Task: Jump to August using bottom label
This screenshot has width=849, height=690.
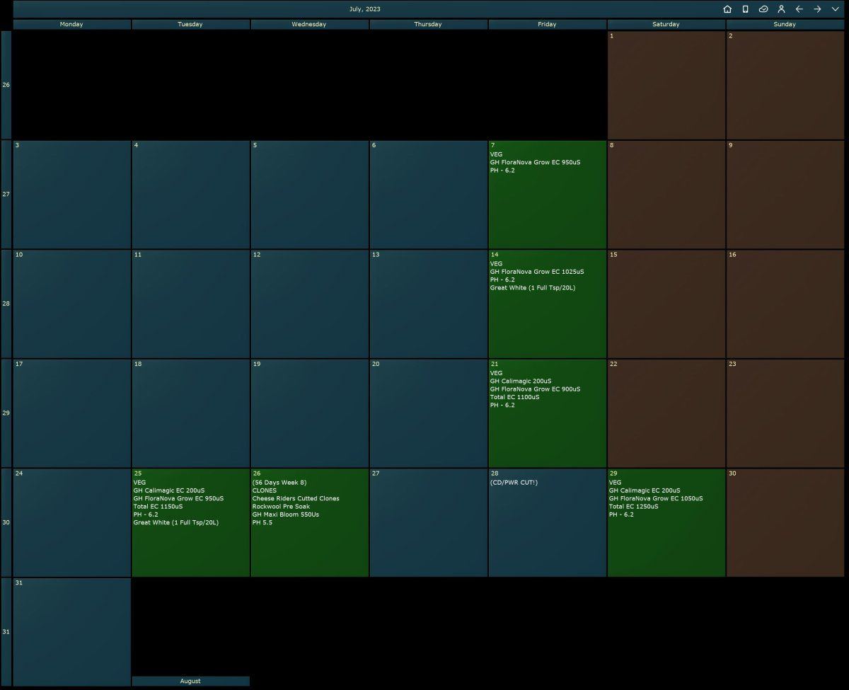Action: [190, 681]
